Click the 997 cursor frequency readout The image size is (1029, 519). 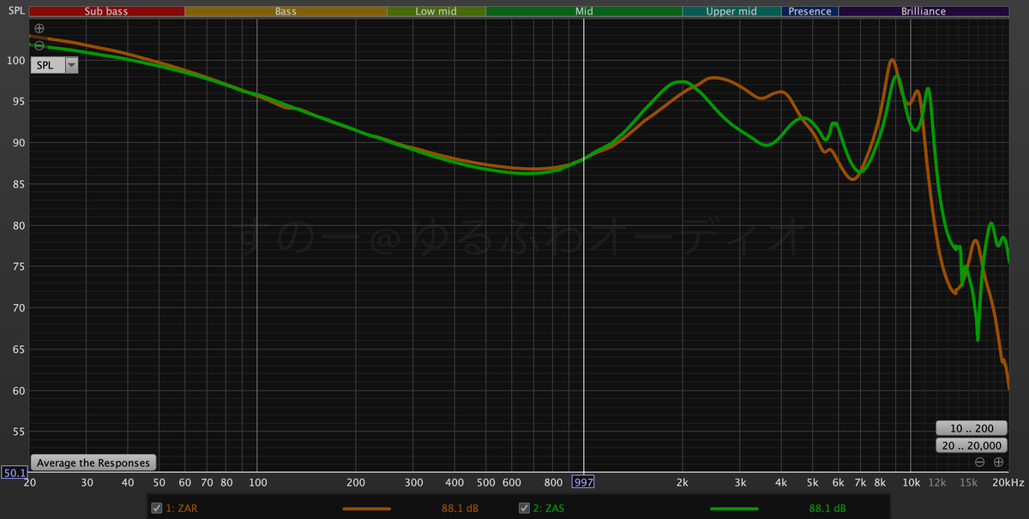click(584, 482)
